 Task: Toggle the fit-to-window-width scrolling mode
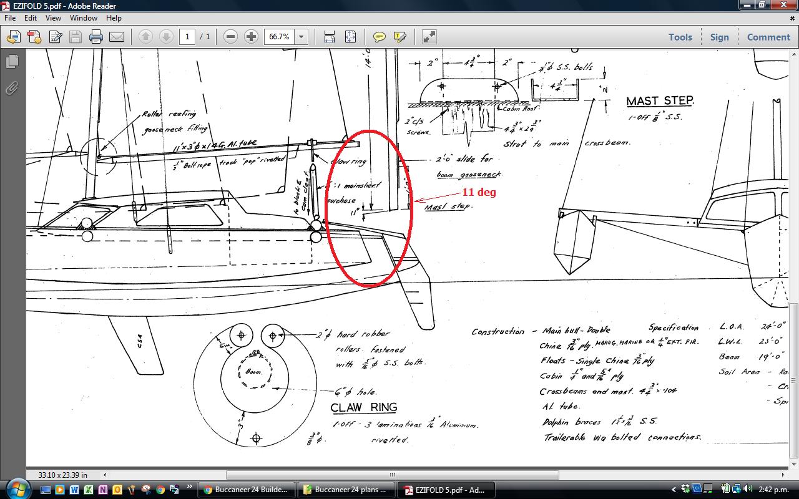[329, 37]
